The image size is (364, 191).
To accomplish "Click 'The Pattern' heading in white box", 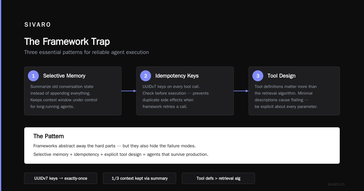I will click(x=49, y=136).
